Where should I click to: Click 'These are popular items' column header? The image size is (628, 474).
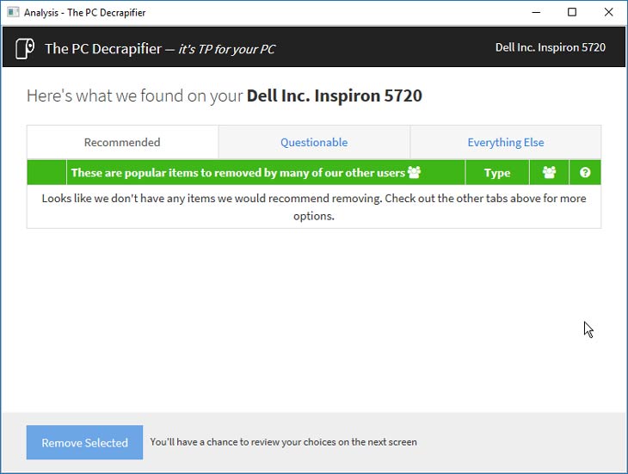click(x=266, y=173)
